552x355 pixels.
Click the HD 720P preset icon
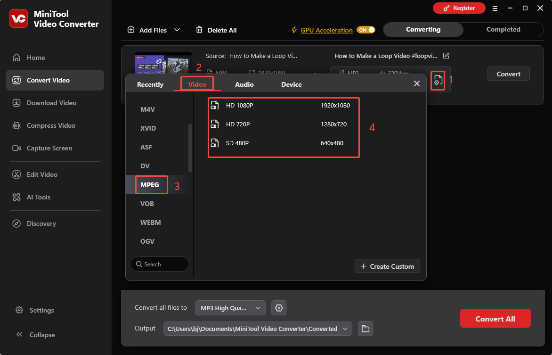214,124
